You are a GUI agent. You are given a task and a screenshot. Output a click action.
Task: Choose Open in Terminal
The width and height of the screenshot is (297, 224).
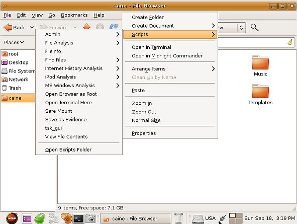[x=170, y=47]
